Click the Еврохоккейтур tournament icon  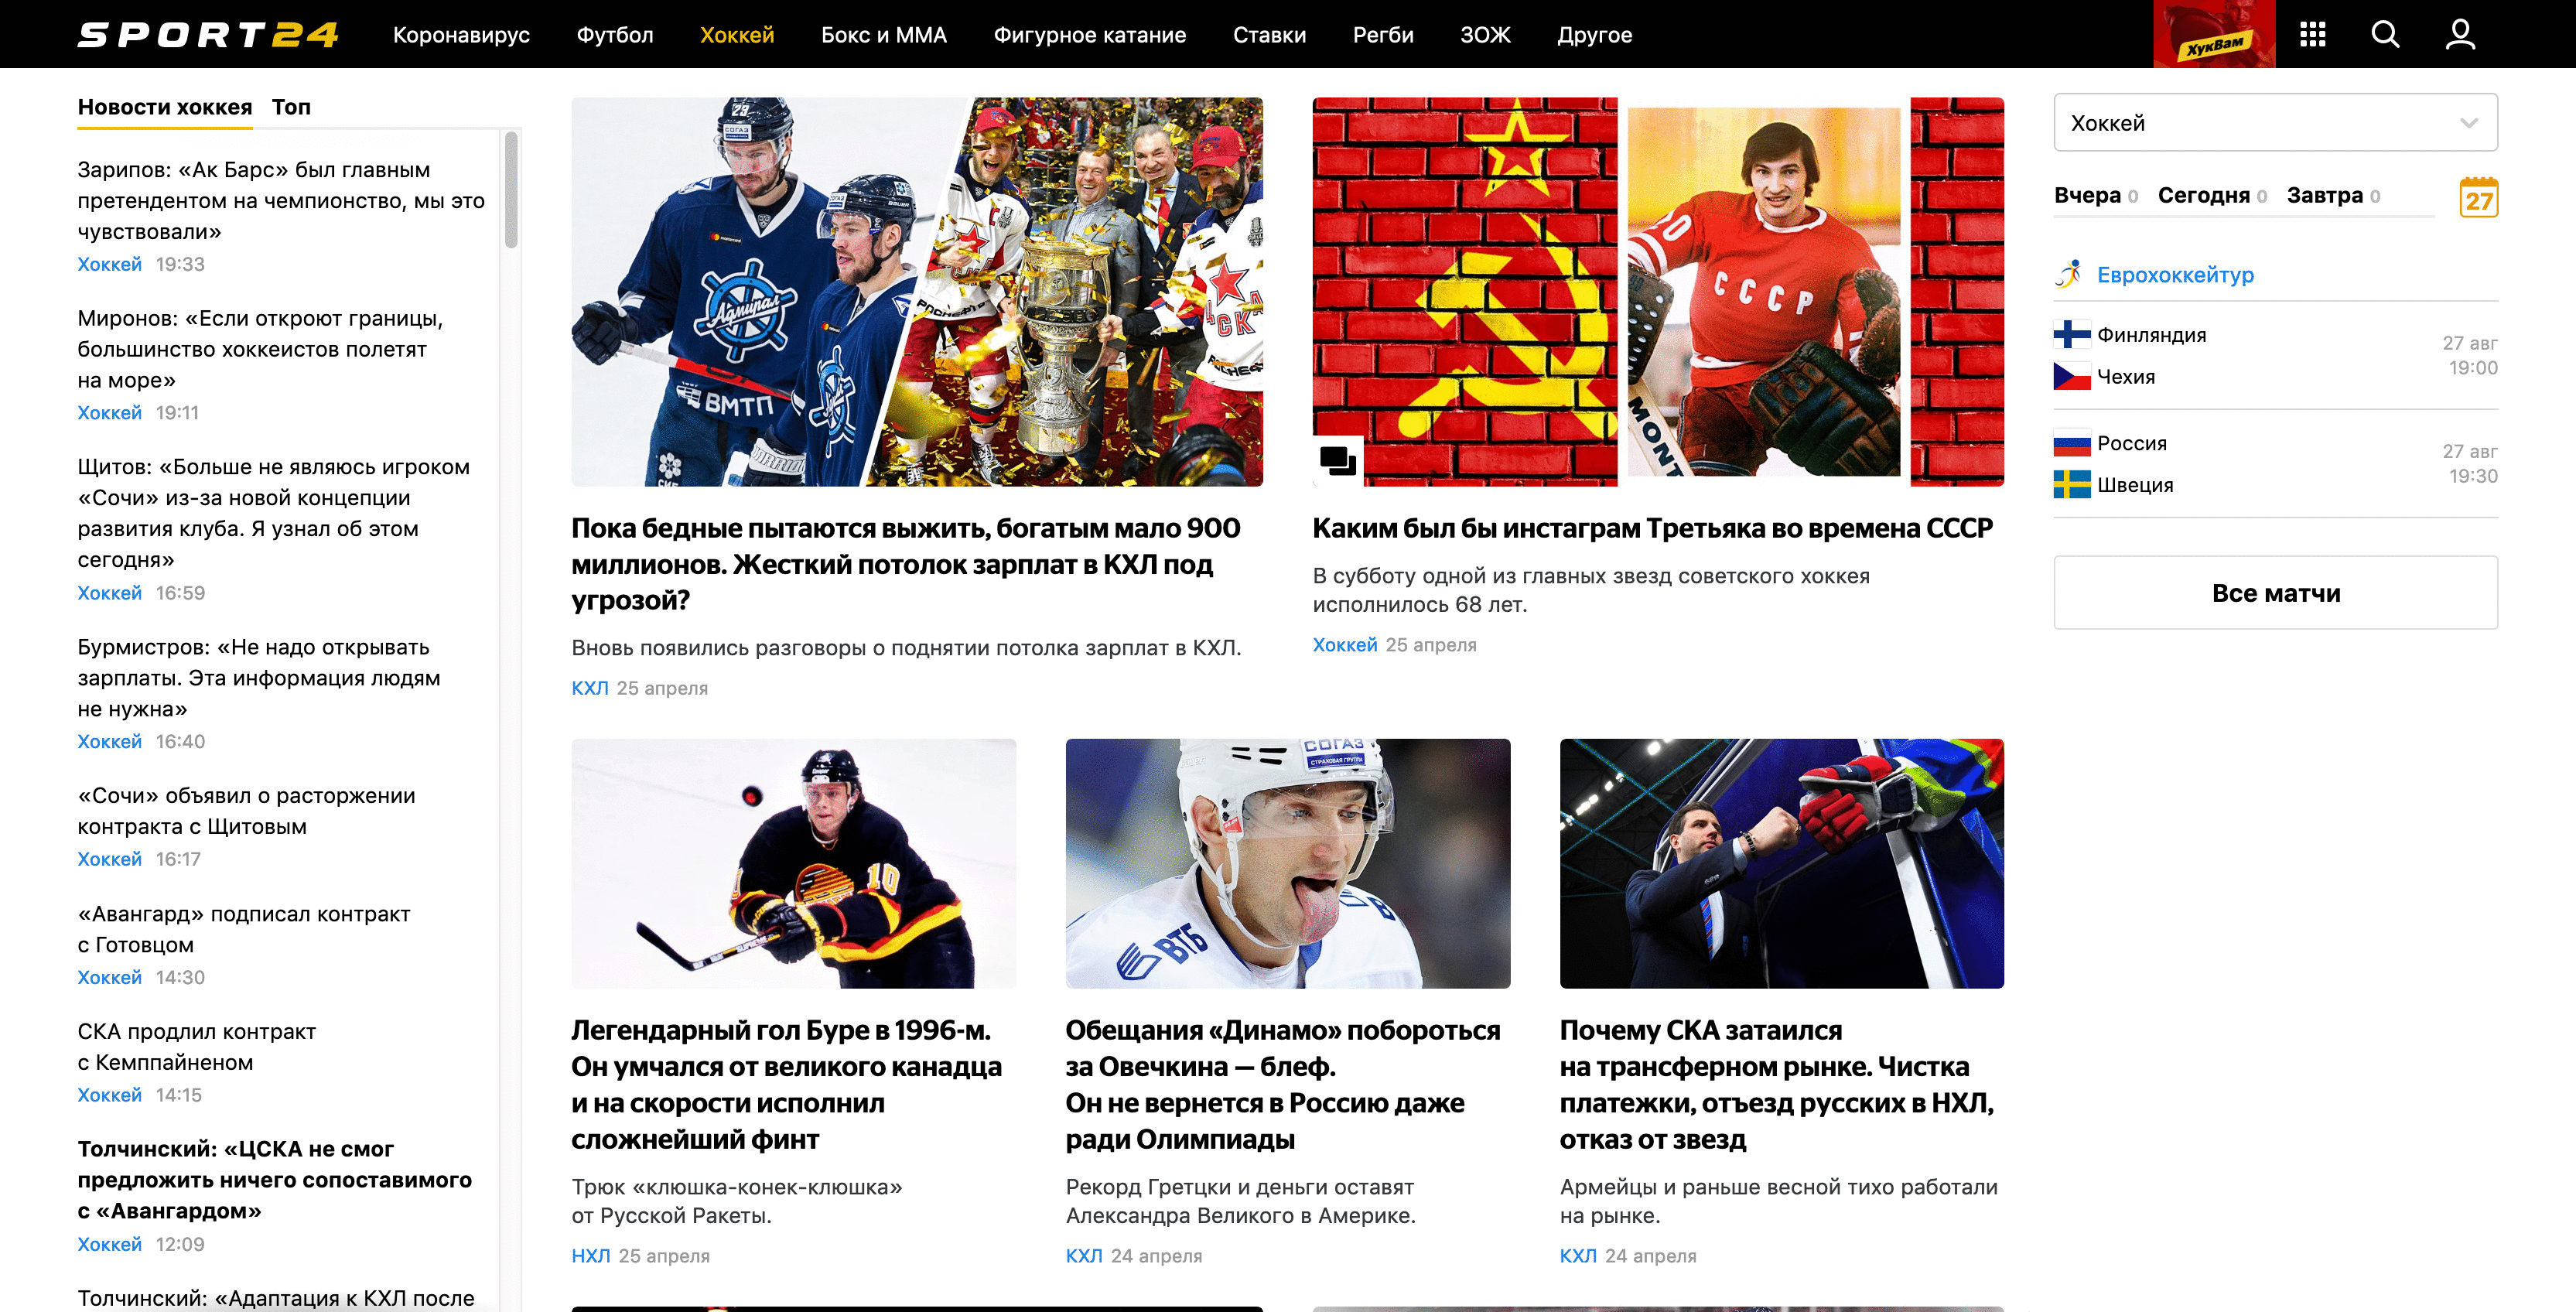pyautogui.click(x=2069, y=274)
